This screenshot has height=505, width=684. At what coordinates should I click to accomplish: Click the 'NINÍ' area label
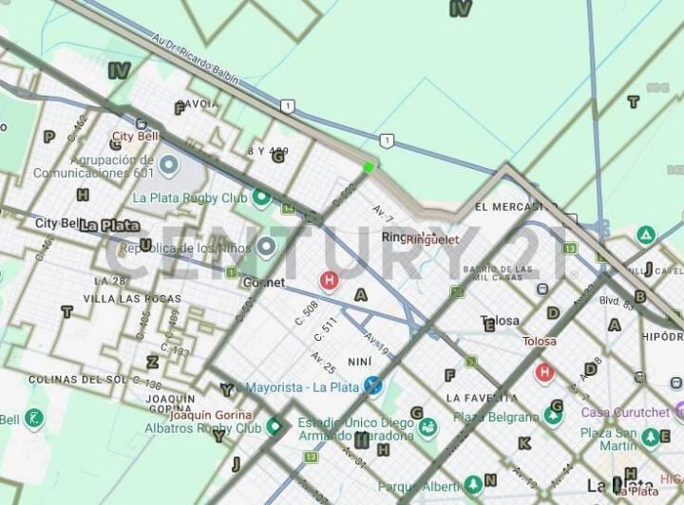click(360, 362)
